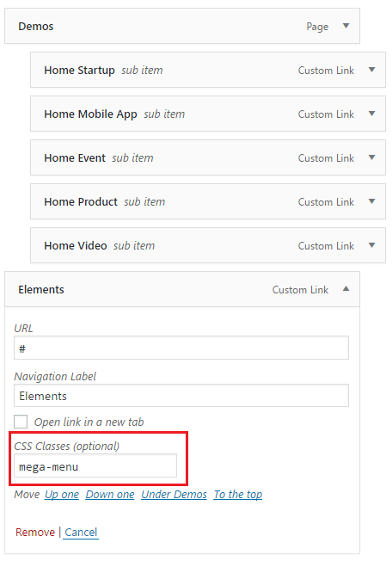The height and width of the screenshot is (561, 392).
Task: Click the CSS Classes input field
Action: [x=95, y=465]
